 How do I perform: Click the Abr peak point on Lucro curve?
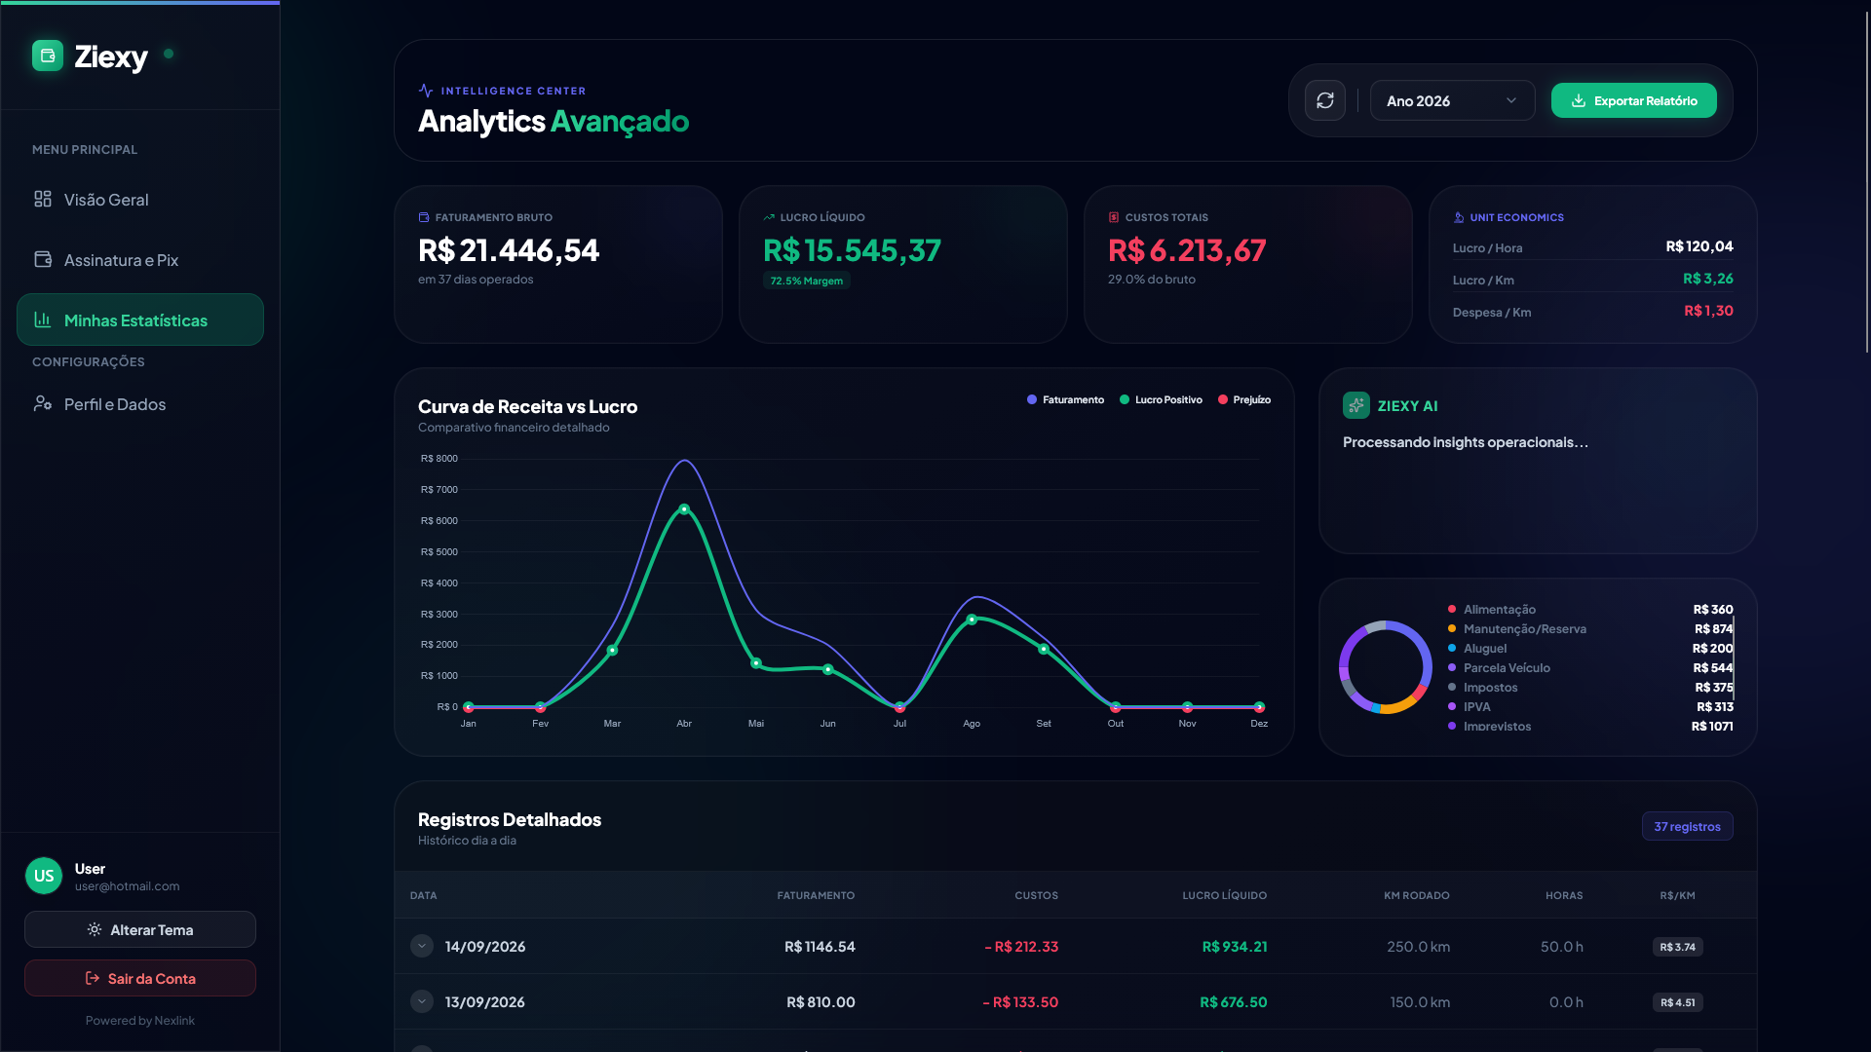pos(684,509)
